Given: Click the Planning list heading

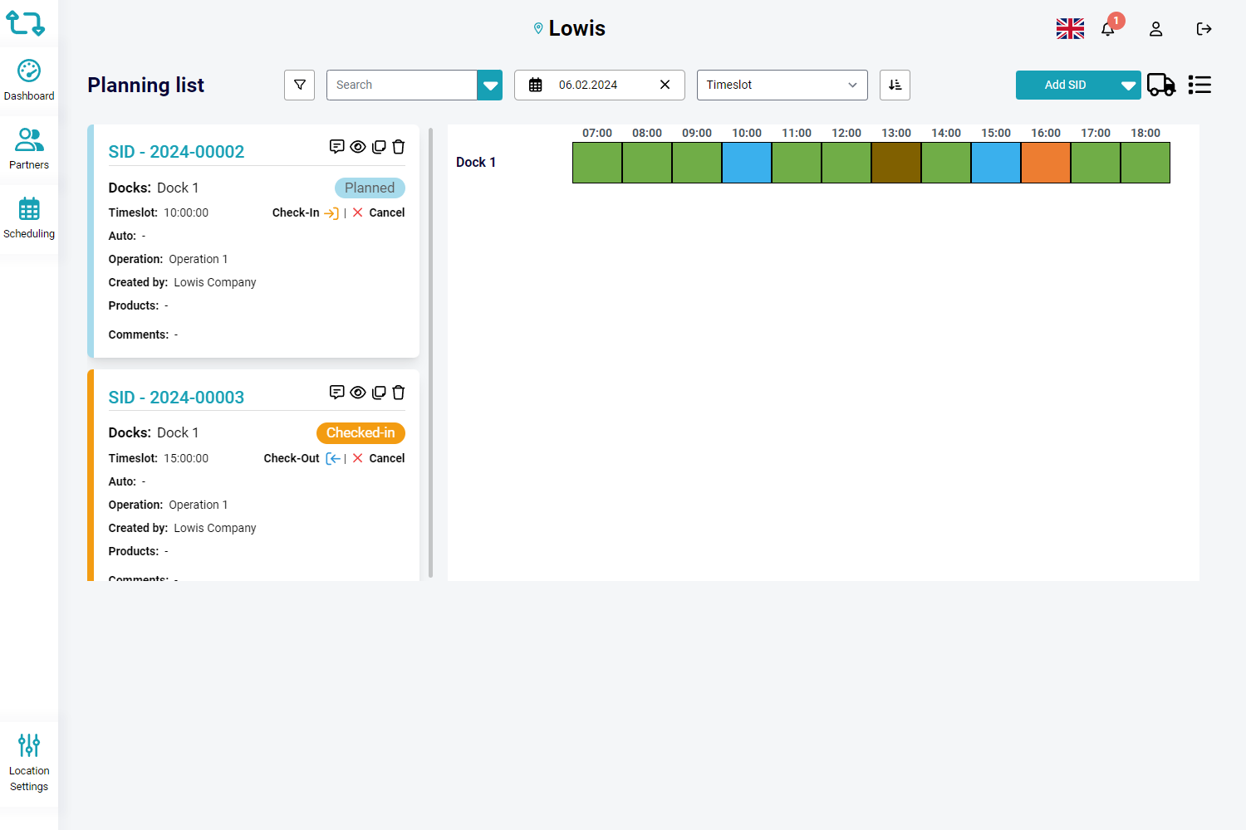Looking at the screenshot, I should 146,85.
